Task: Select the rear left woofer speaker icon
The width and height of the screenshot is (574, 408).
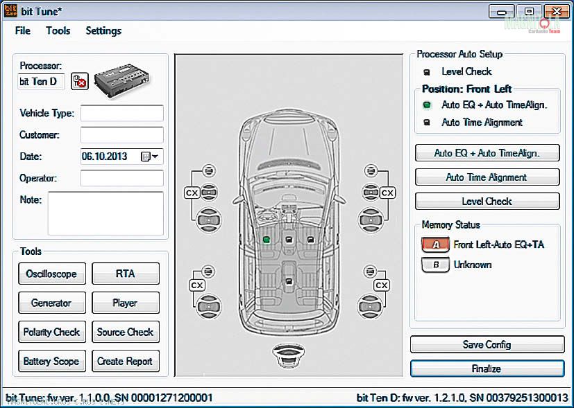Action: [x=209, y=306]
